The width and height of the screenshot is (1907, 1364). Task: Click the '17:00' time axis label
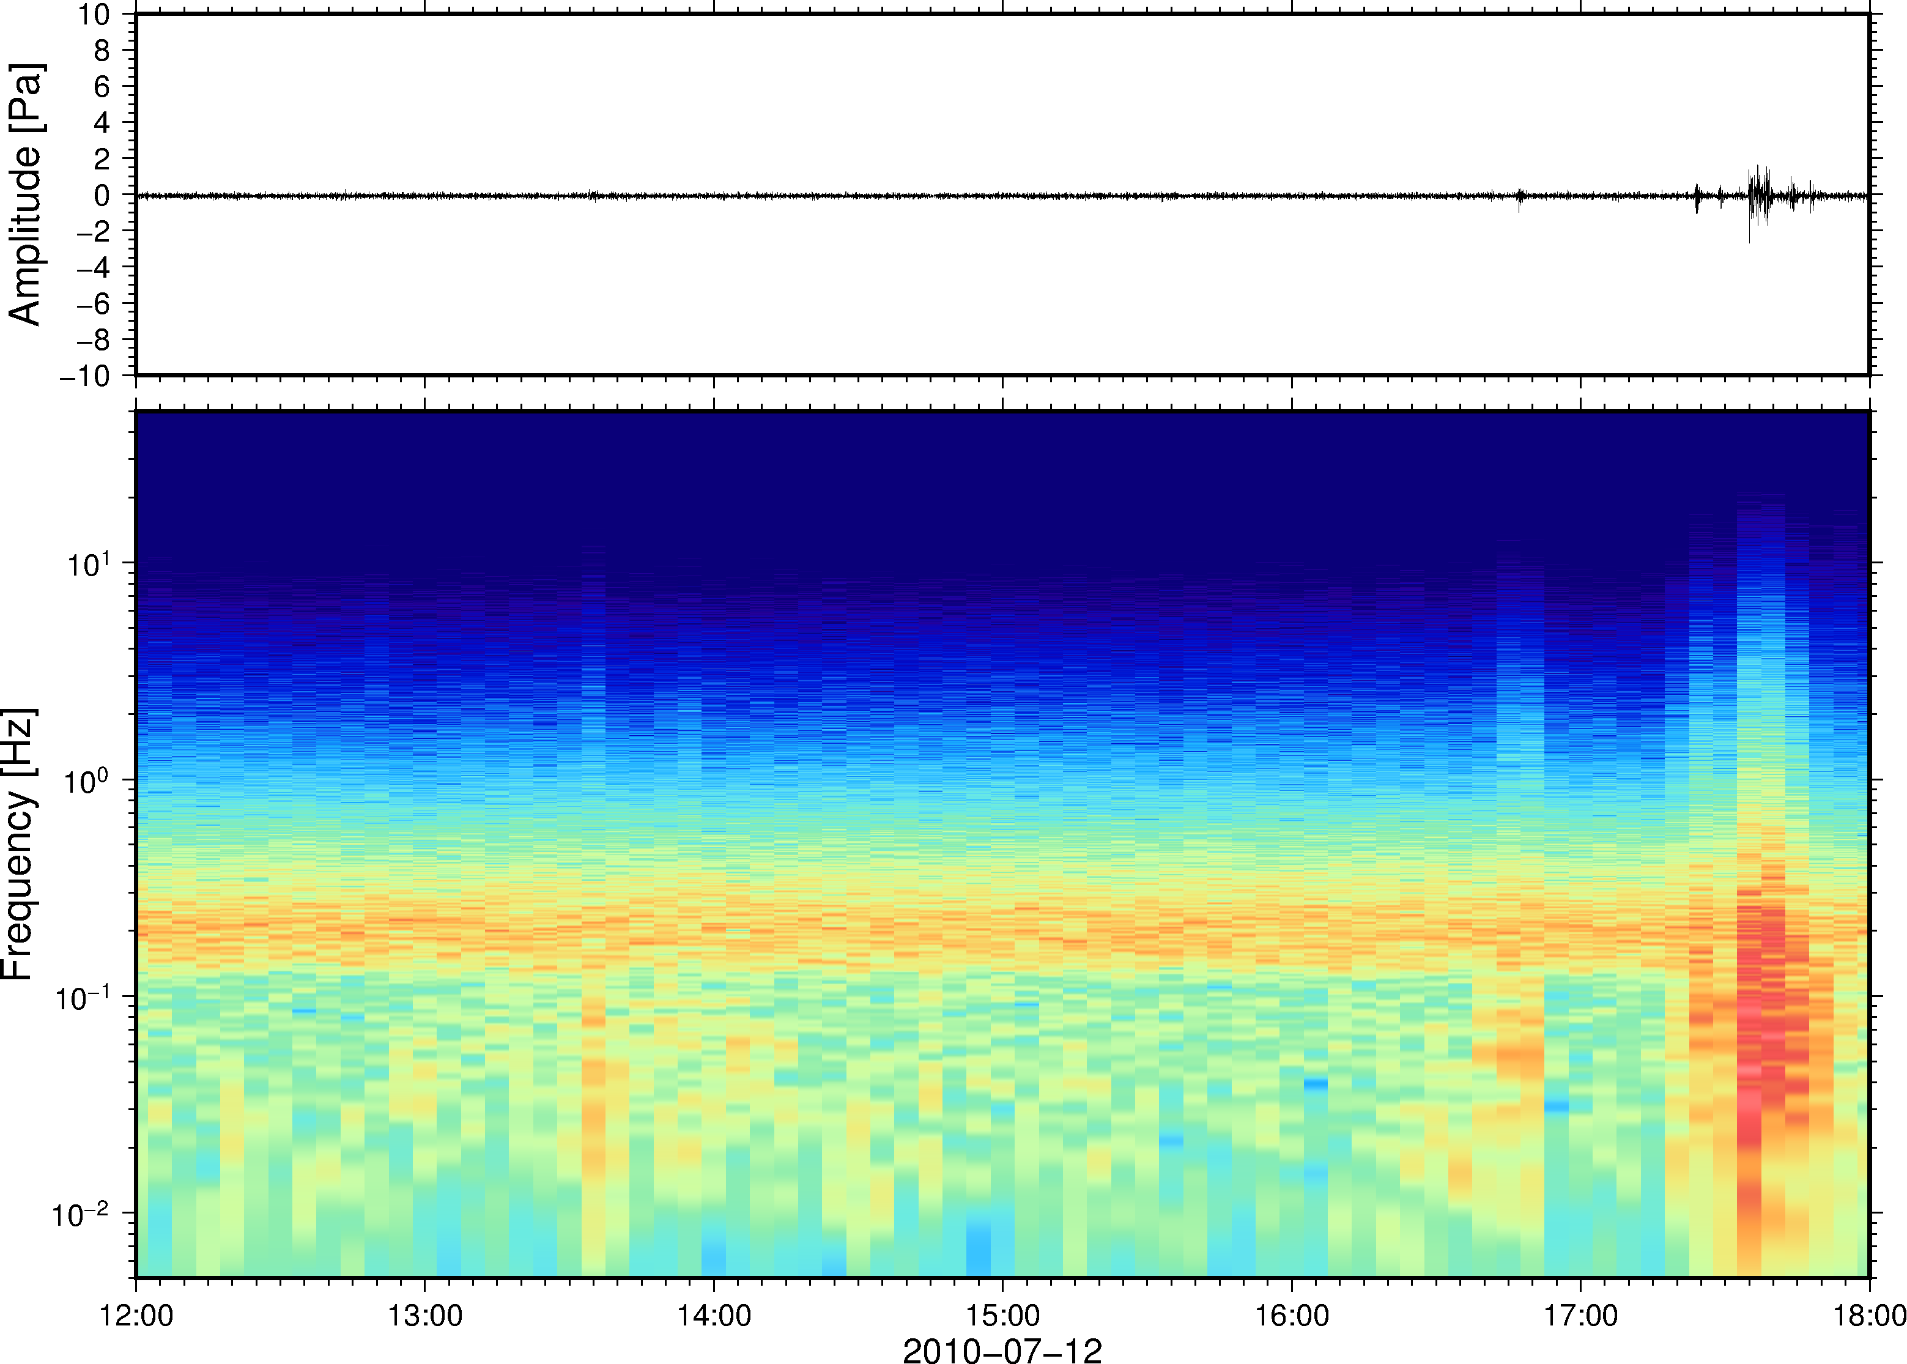[1580, 1315]
